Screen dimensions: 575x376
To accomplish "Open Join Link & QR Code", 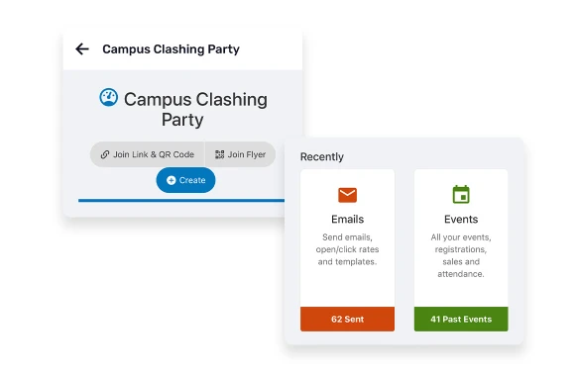I will [x=148, y=154].
